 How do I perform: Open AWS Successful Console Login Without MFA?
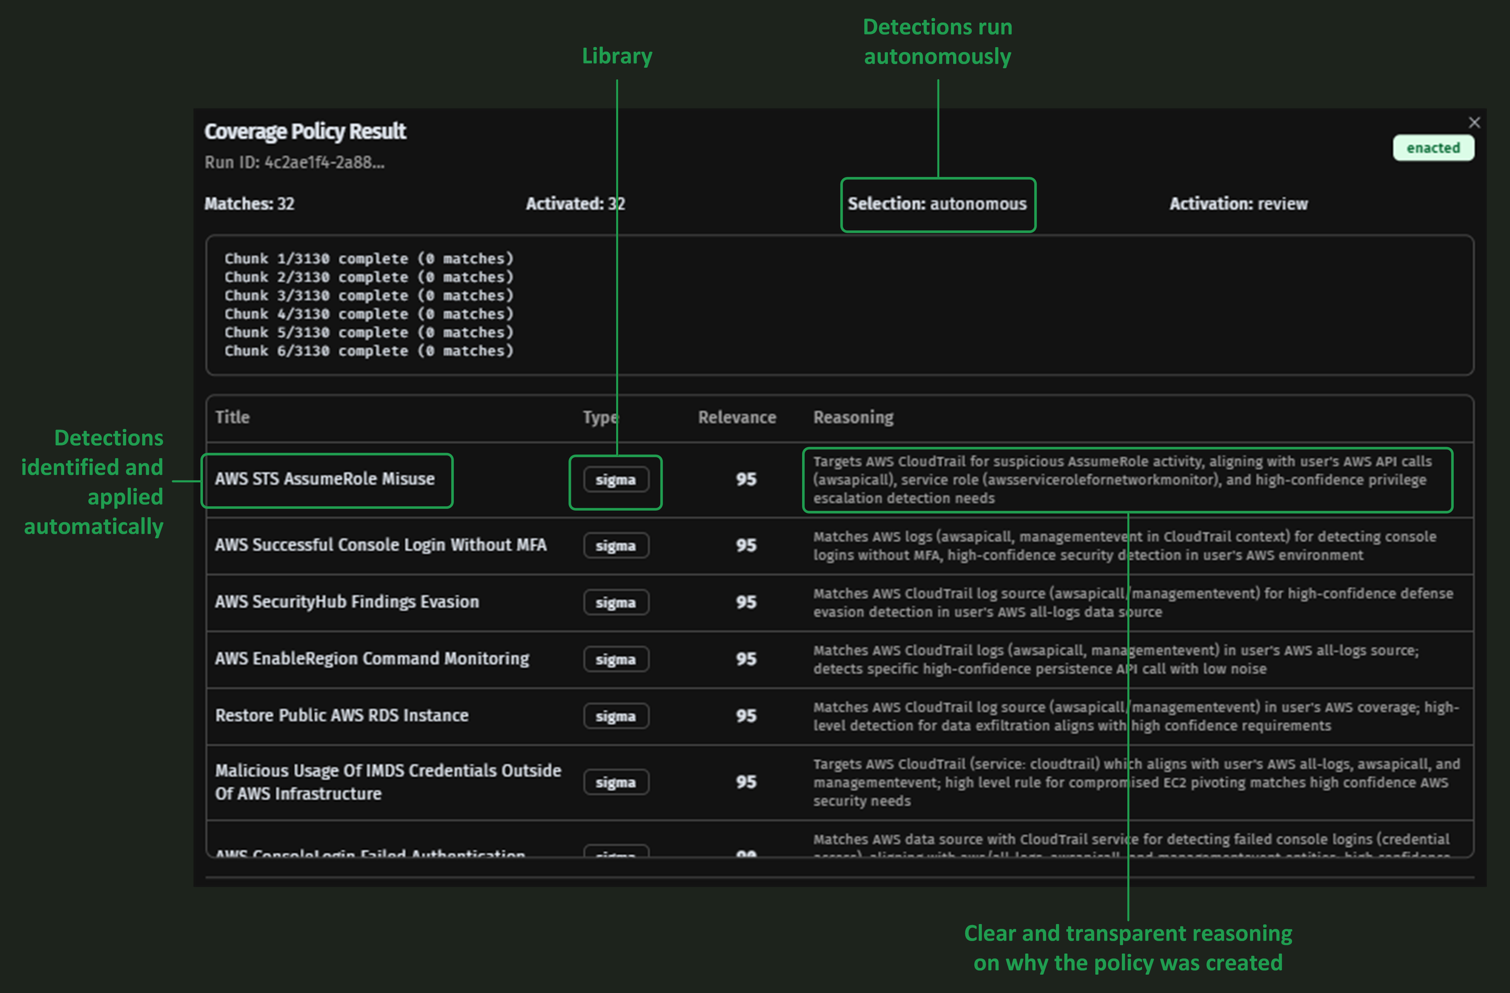point(380,545)
